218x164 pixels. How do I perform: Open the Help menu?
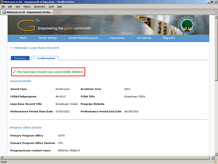pos(60,7)
